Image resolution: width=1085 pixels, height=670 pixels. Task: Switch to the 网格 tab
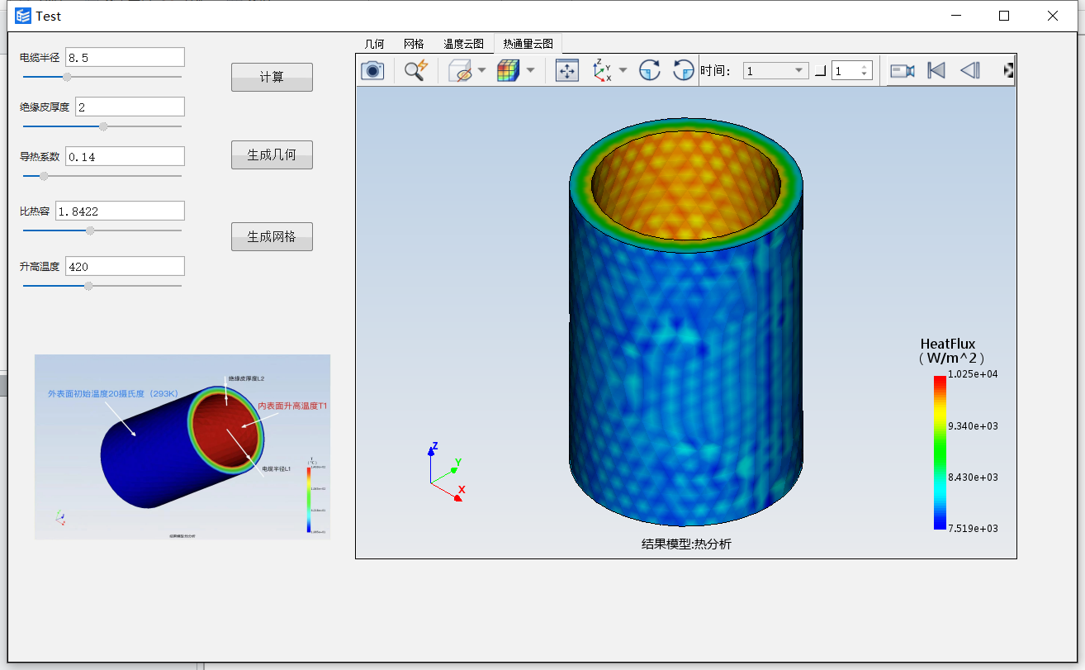(414, 44)
